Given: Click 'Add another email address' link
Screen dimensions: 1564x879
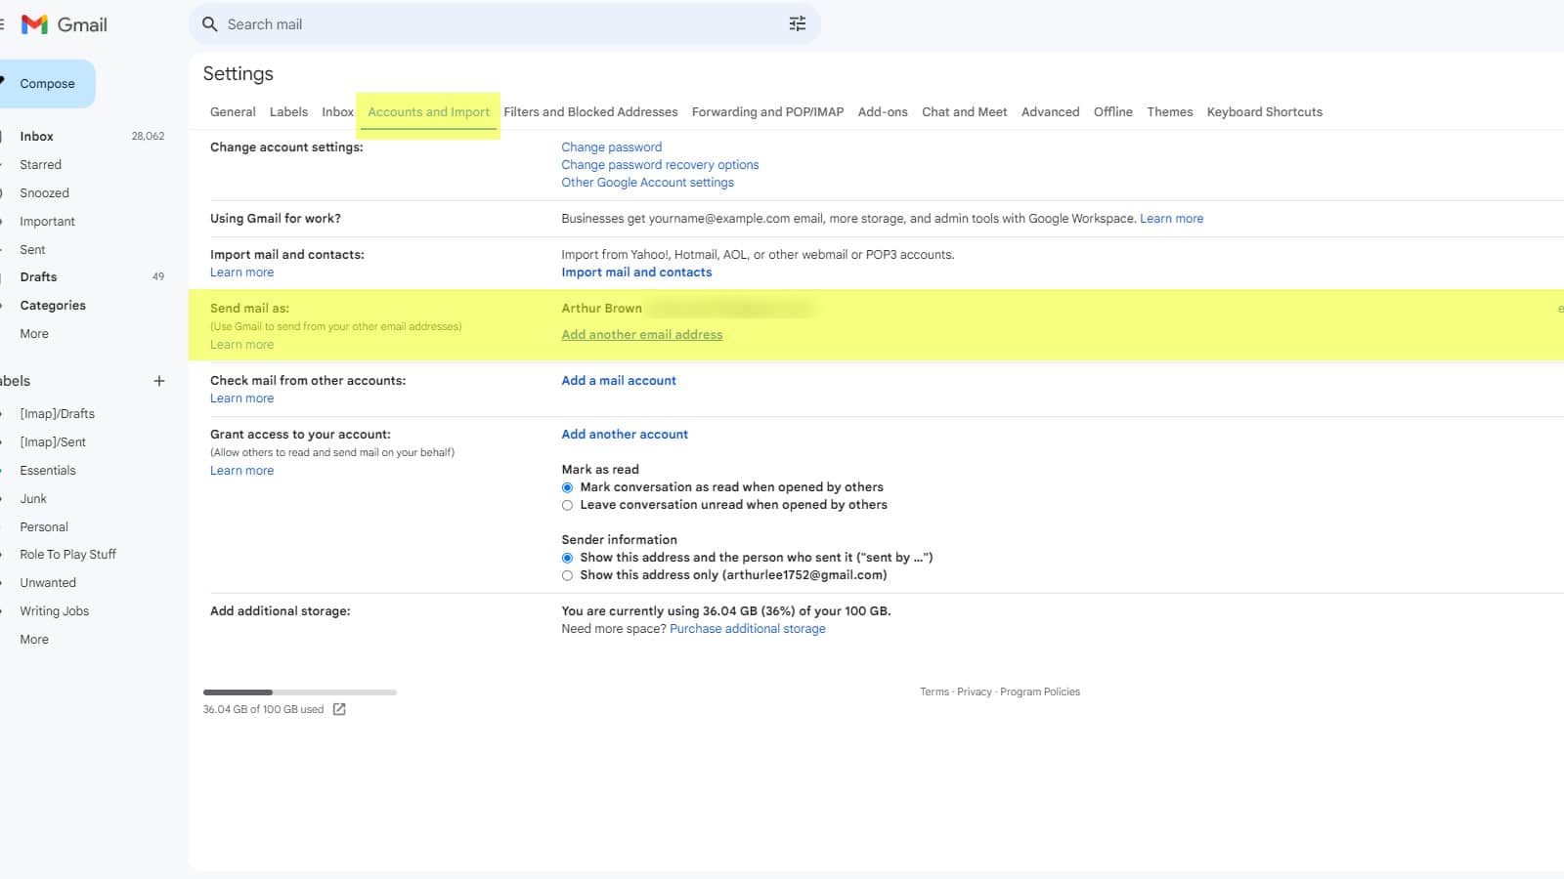Looking at the screenshot, I should 641,335.
